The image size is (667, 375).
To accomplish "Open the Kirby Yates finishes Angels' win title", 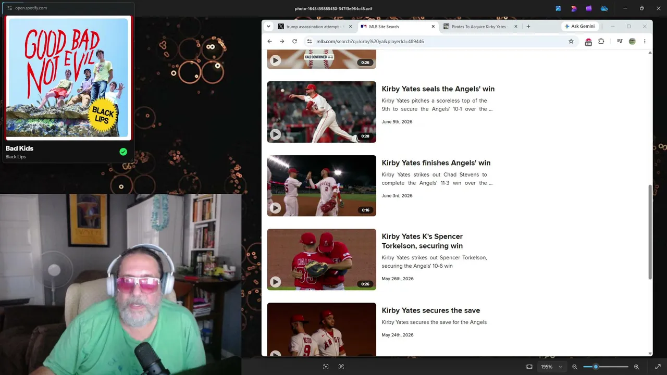I will 436,163.
